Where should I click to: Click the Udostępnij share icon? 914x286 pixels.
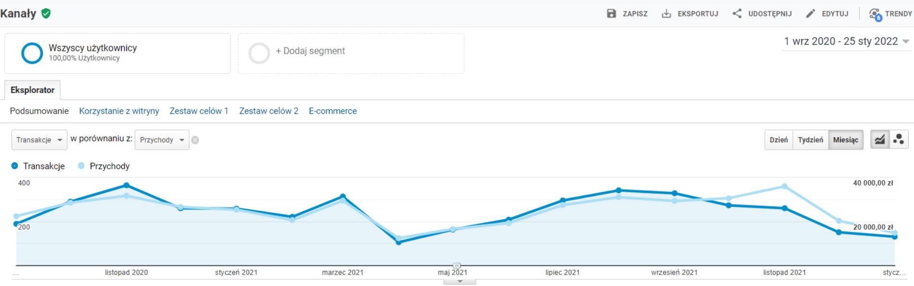pyautogui.click(x=737, y=13)
